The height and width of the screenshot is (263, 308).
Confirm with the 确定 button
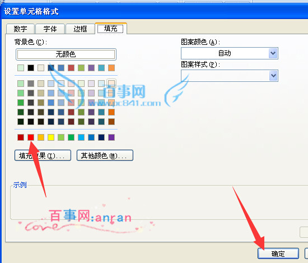tap(278, 253)
